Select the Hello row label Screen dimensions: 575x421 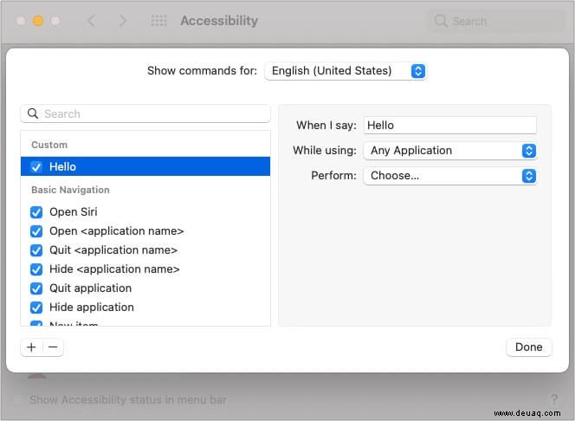point(62,167)
